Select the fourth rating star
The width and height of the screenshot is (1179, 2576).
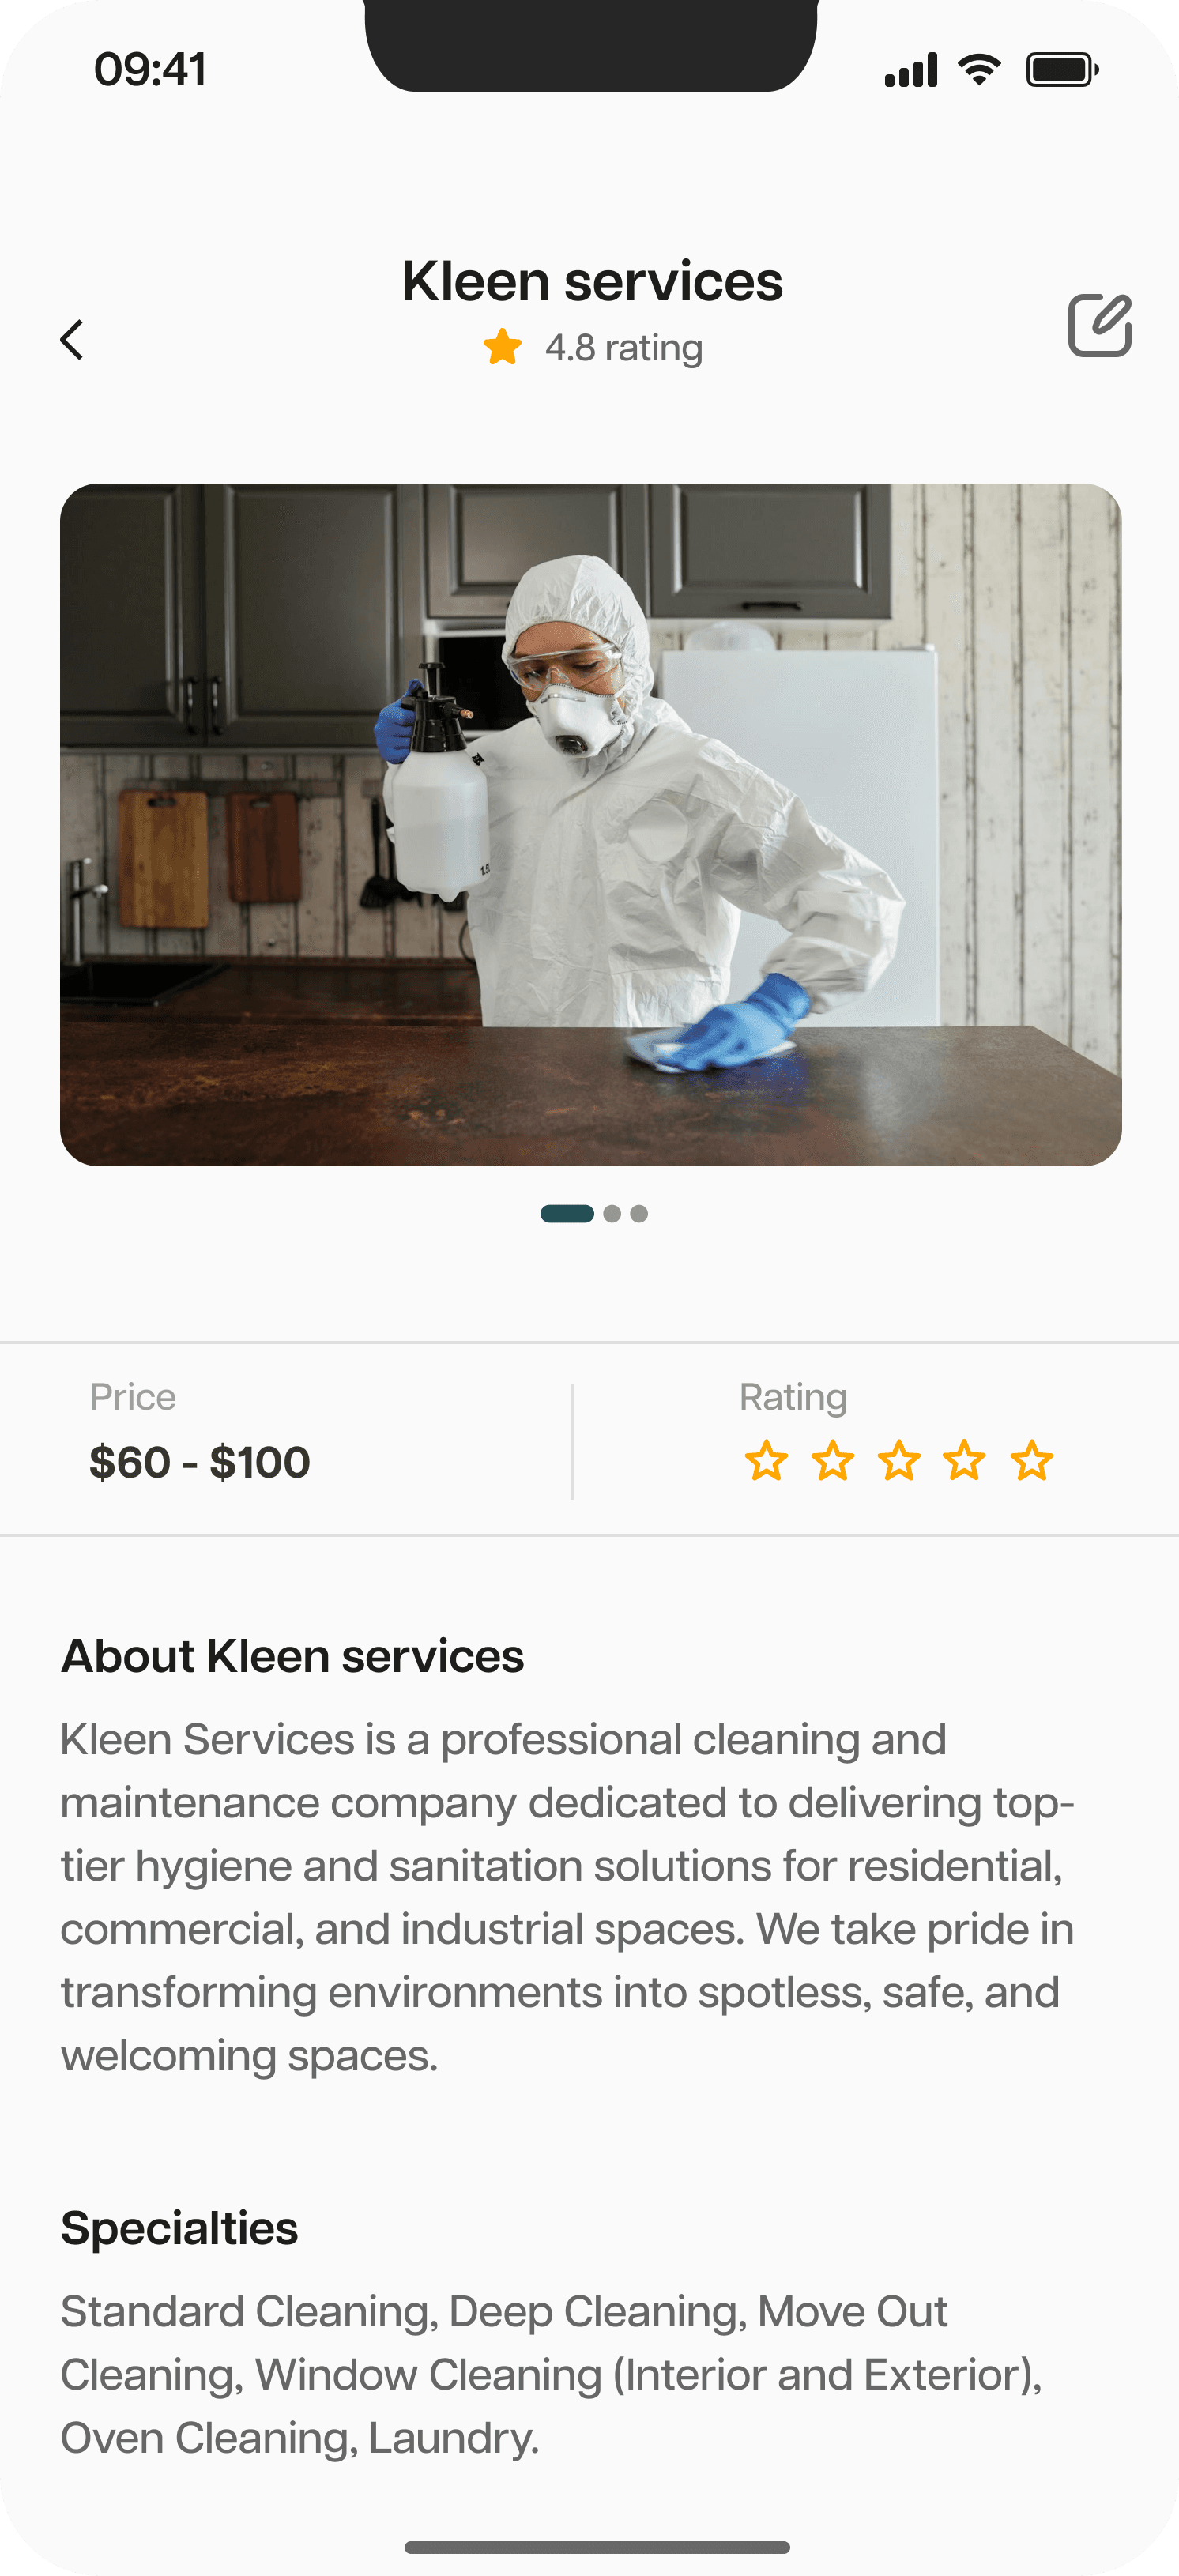tap(965, 1461)
